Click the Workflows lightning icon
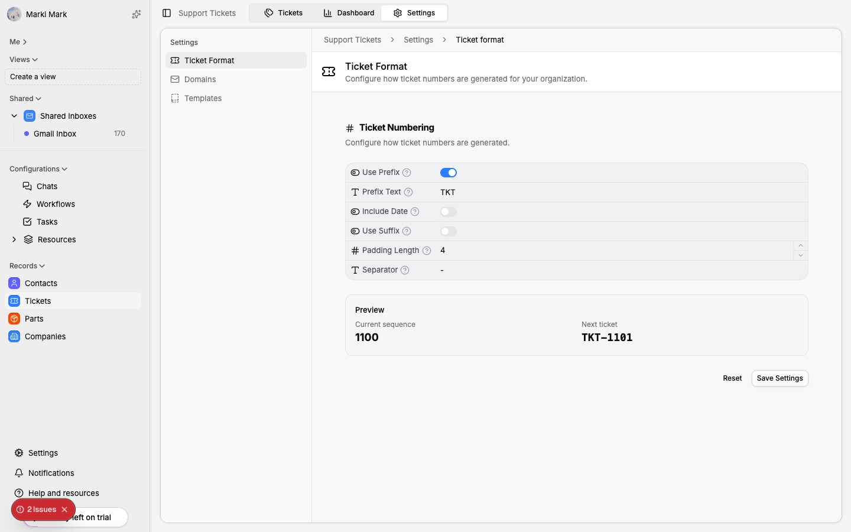Viewport: 851px width, 532px height. tap(27, 204)
